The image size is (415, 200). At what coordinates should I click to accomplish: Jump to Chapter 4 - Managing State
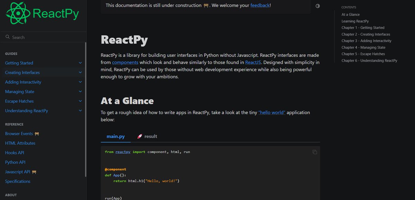click(363, 47)
